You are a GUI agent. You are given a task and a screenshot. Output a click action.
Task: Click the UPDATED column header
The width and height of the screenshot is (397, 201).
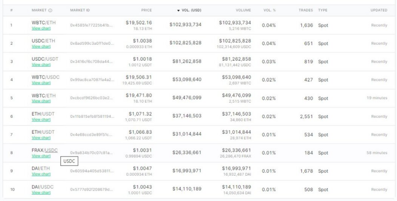click(379, 10)
